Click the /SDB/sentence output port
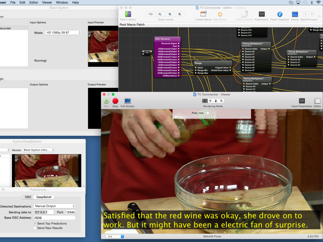Viewport: 323px width, 242px height. pyautogui.click(x=179, y=76)
